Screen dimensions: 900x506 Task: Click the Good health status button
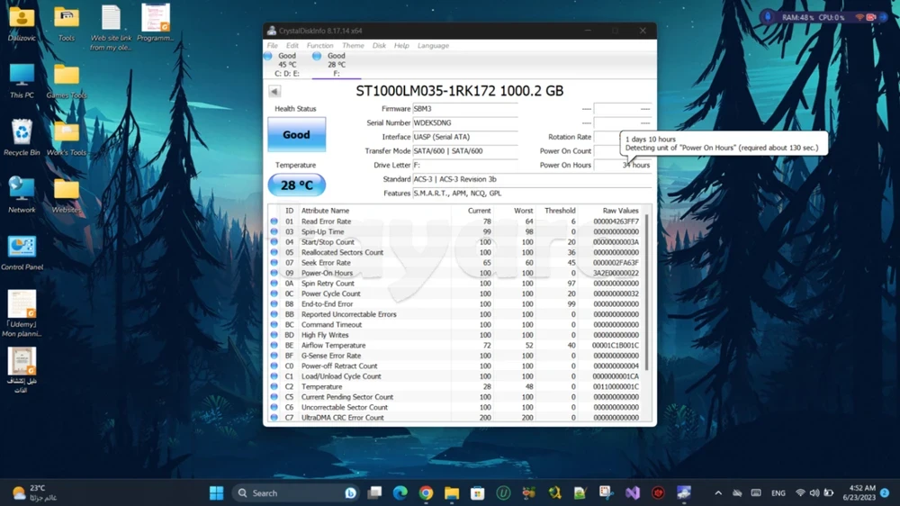pyautogui.click(x=296, y=134)
